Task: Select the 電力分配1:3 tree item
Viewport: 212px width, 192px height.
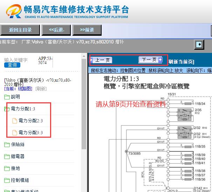Action: click(x=23, y=109)
